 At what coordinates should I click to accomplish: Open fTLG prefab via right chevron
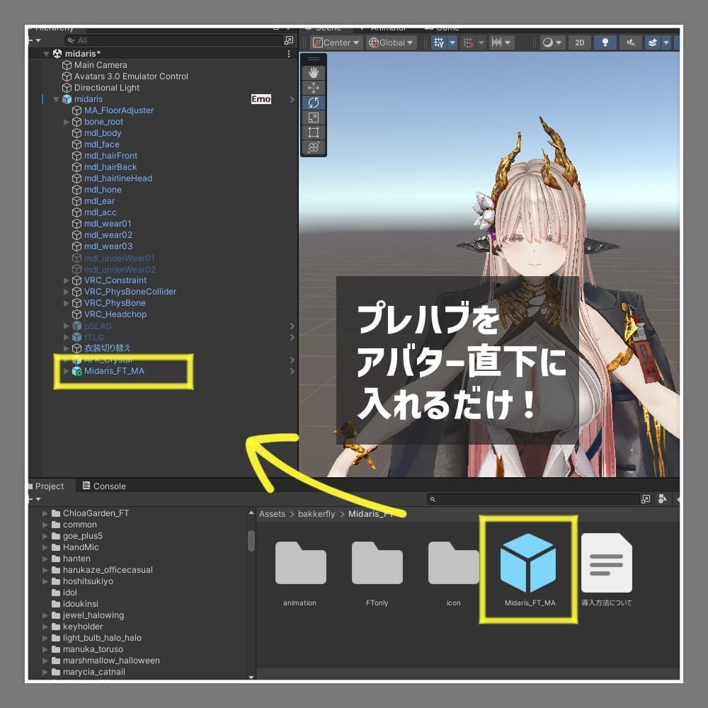[292, 337]
